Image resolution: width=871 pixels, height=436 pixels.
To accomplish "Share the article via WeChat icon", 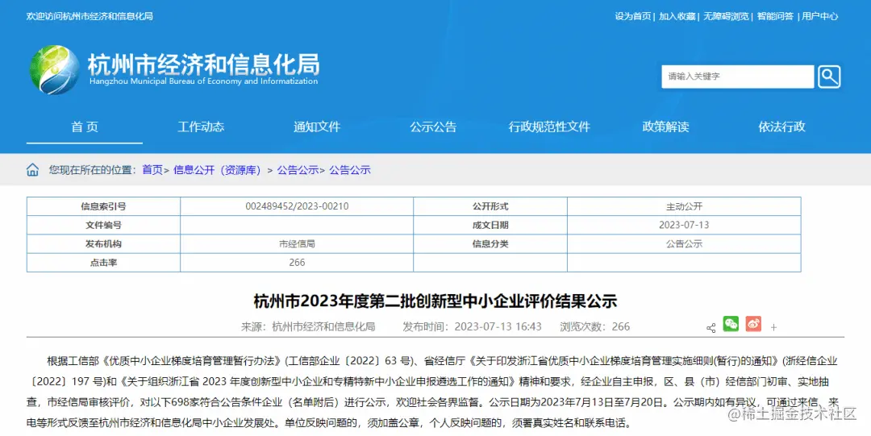I will tap(731, 324).
